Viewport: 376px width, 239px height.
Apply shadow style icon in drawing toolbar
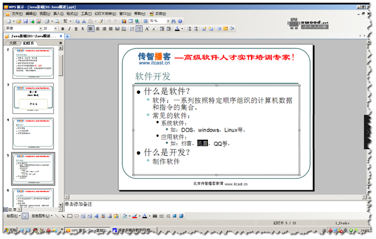[x=175, y=216]
